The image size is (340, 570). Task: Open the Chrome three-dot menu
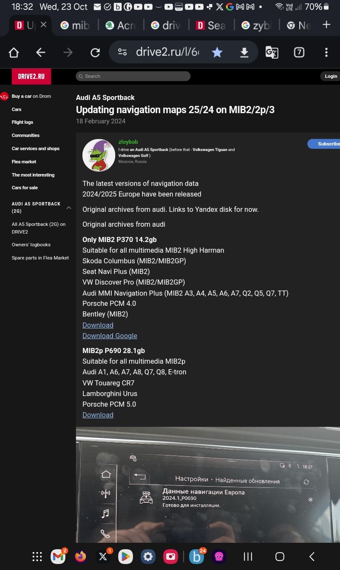point(326,52)
